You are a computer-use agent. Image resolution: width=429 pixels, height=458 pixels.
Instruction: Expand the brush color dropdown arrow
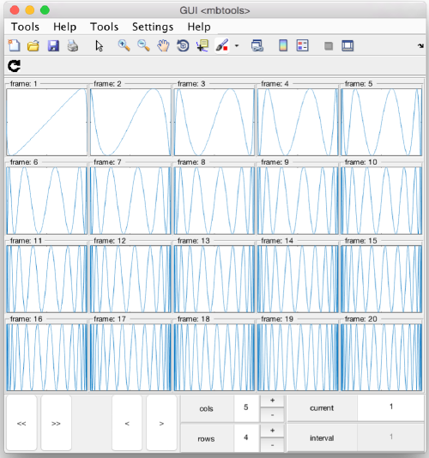pyautogui.click(x=237, y=45)
